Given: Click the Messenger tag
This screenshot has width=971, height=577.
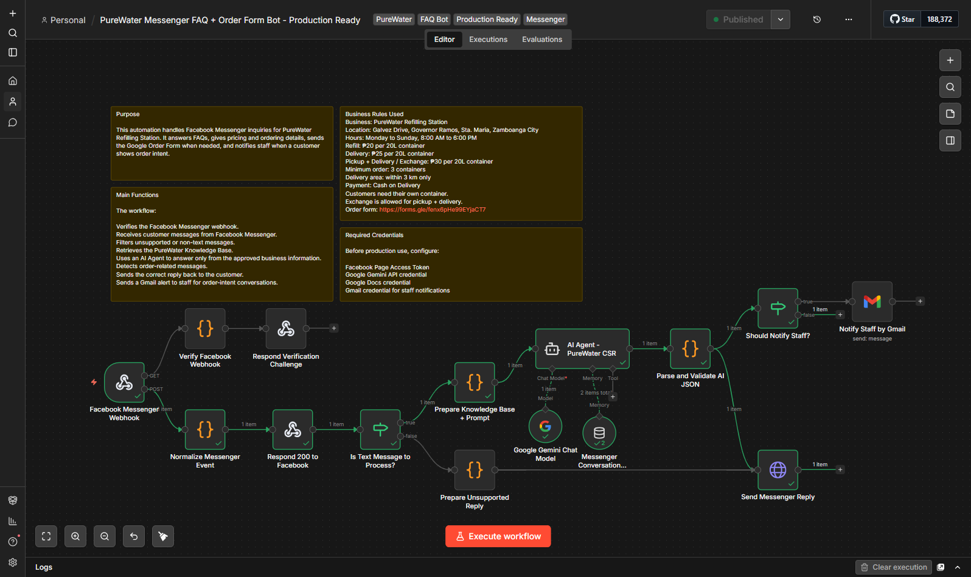Looking at the screenshot, I should (545, 19).
